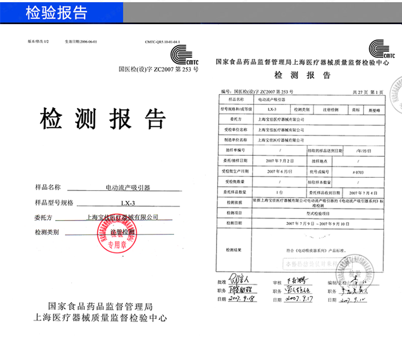Click the CMTC logo above the report table
This screenshot has width=402, height=354.
tap(382, 49)
